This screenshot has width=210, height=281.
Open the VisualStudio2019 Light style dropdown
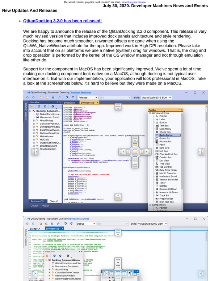[x=152, y=224]
